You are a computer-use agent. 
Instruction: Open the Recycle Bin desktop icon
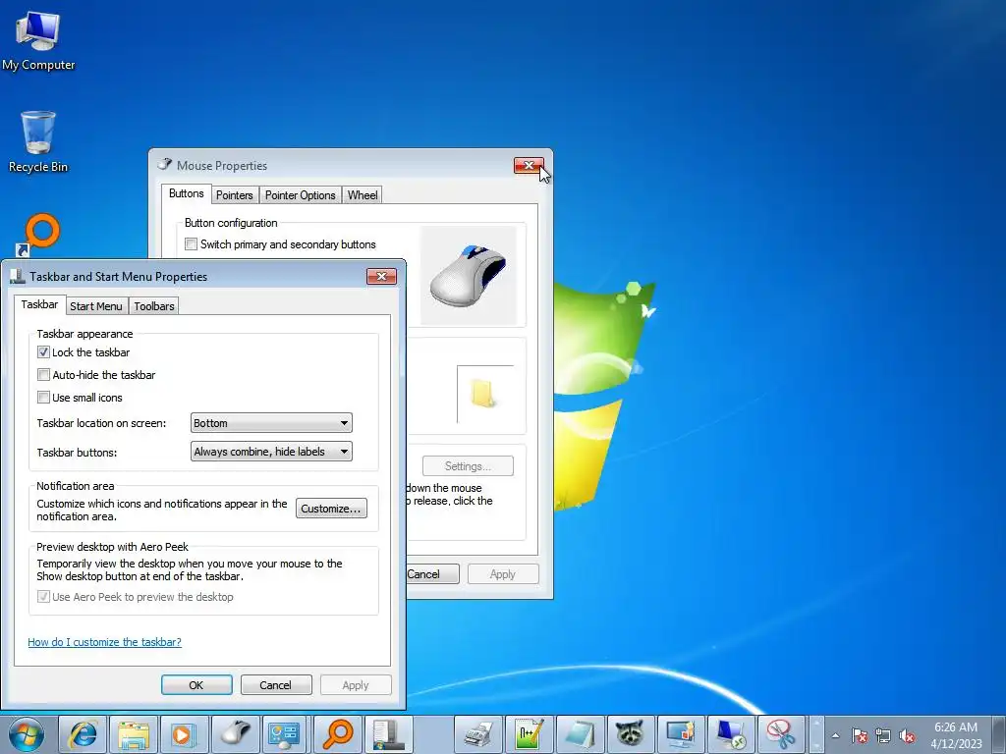click(38, 141)
